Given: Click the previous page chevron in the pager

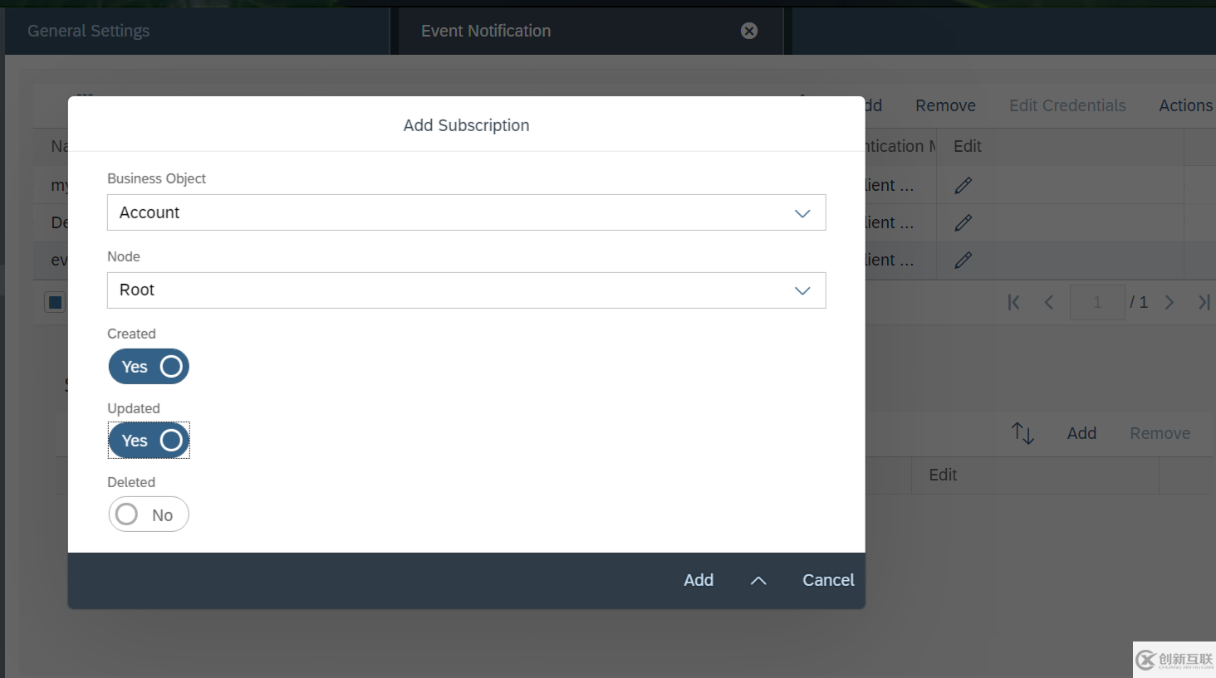Looking at the screenshot, I should coord(1048,302).
